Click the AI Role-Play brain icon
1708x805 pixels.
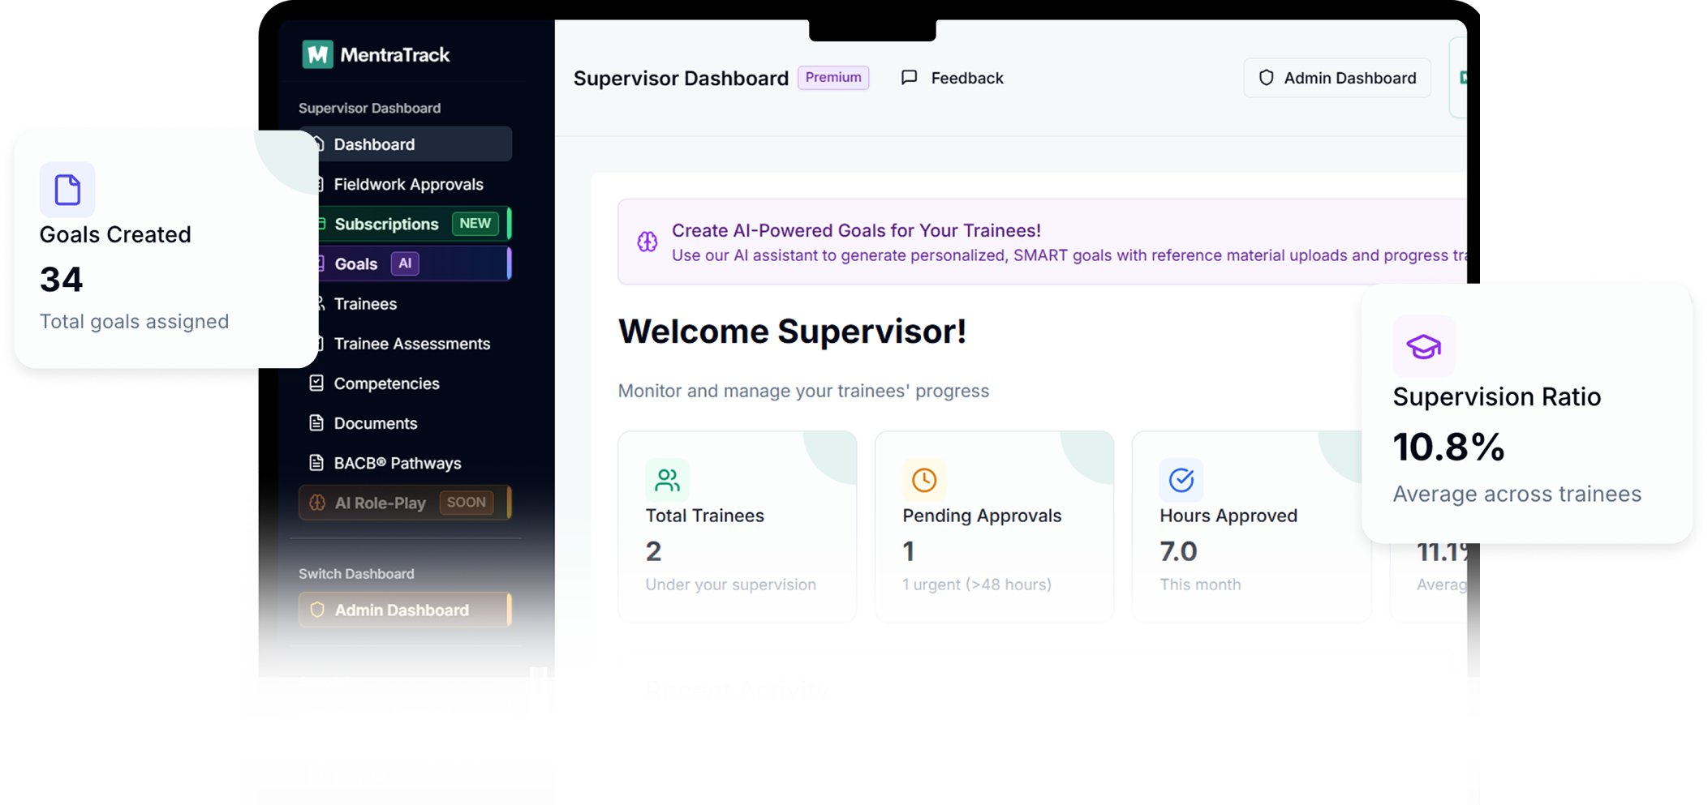coord(316,502)
